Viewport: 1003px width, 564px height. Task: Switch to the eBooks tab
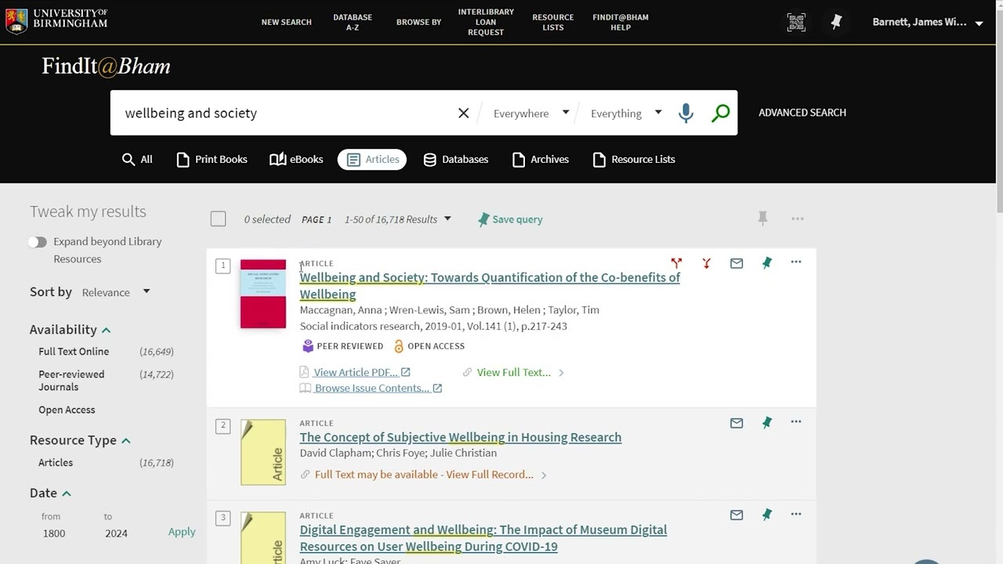coord(296,159)
